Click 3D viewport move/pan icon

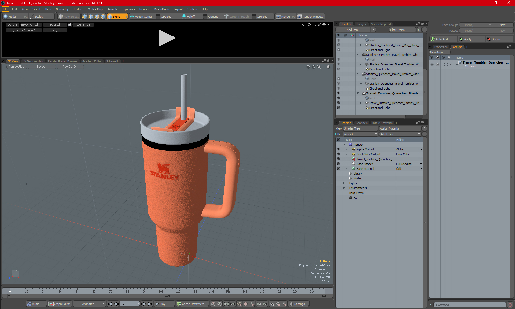point(308,67)
